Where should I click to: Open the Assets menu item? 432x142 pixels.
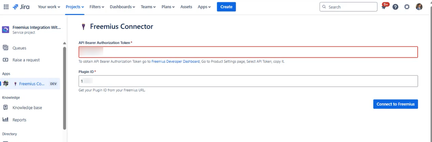point(186,7)
